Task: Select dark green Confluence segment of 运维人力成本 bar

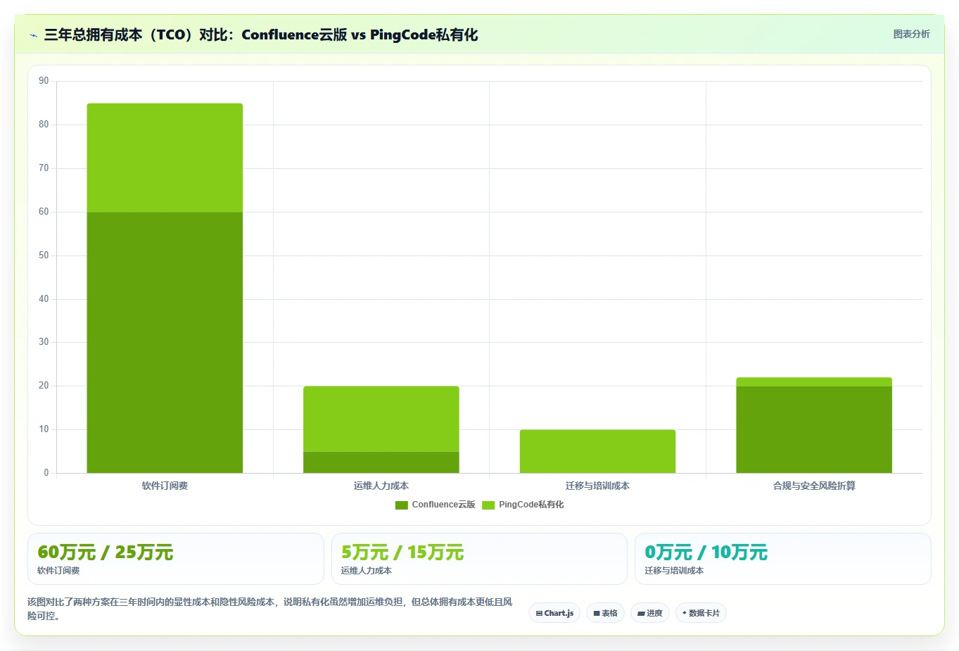Action: pos(381,462)
